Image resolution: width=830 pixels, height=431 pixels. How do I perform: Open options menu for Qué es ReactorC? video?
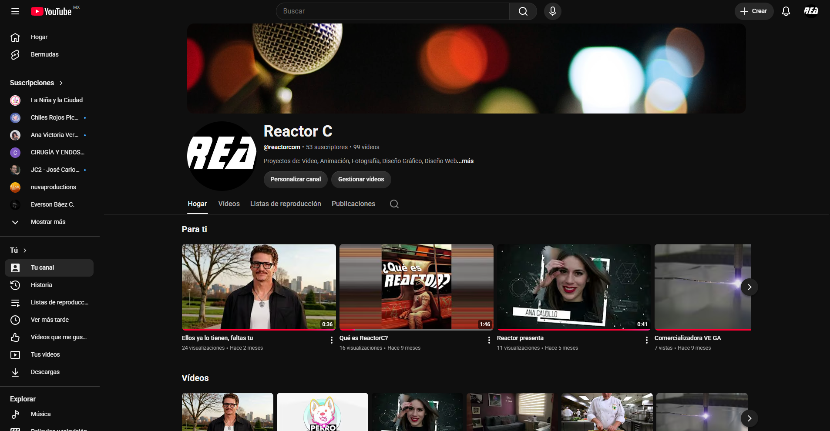pos(489,340)
